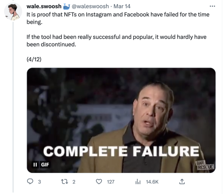
Task: Open the @waleswoosh handle link
Action: point(90,6)
